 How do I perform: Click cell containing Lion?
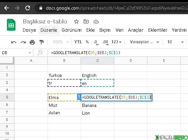97,113
